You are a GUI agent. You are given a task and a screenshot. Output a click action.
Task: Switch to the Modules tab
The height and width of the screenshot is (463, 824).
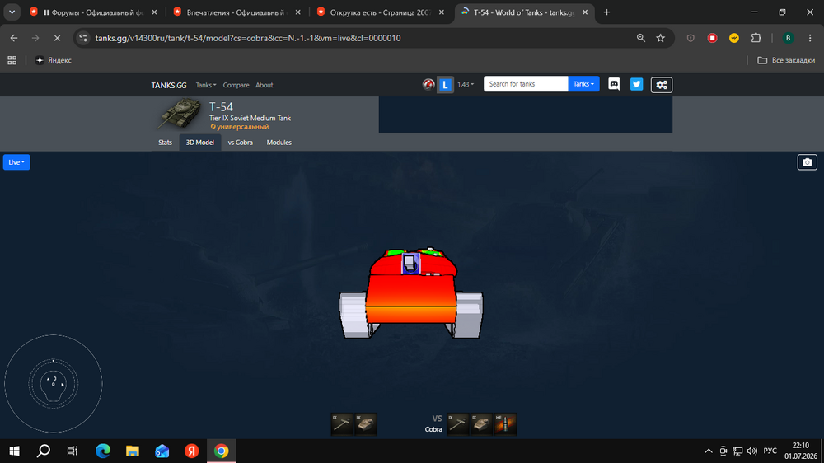point(279,143)
